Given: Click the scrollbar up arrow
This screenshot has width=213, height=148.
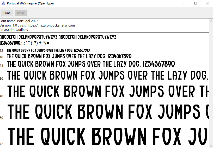Looking at the screenshot, I should coord(211,21).
